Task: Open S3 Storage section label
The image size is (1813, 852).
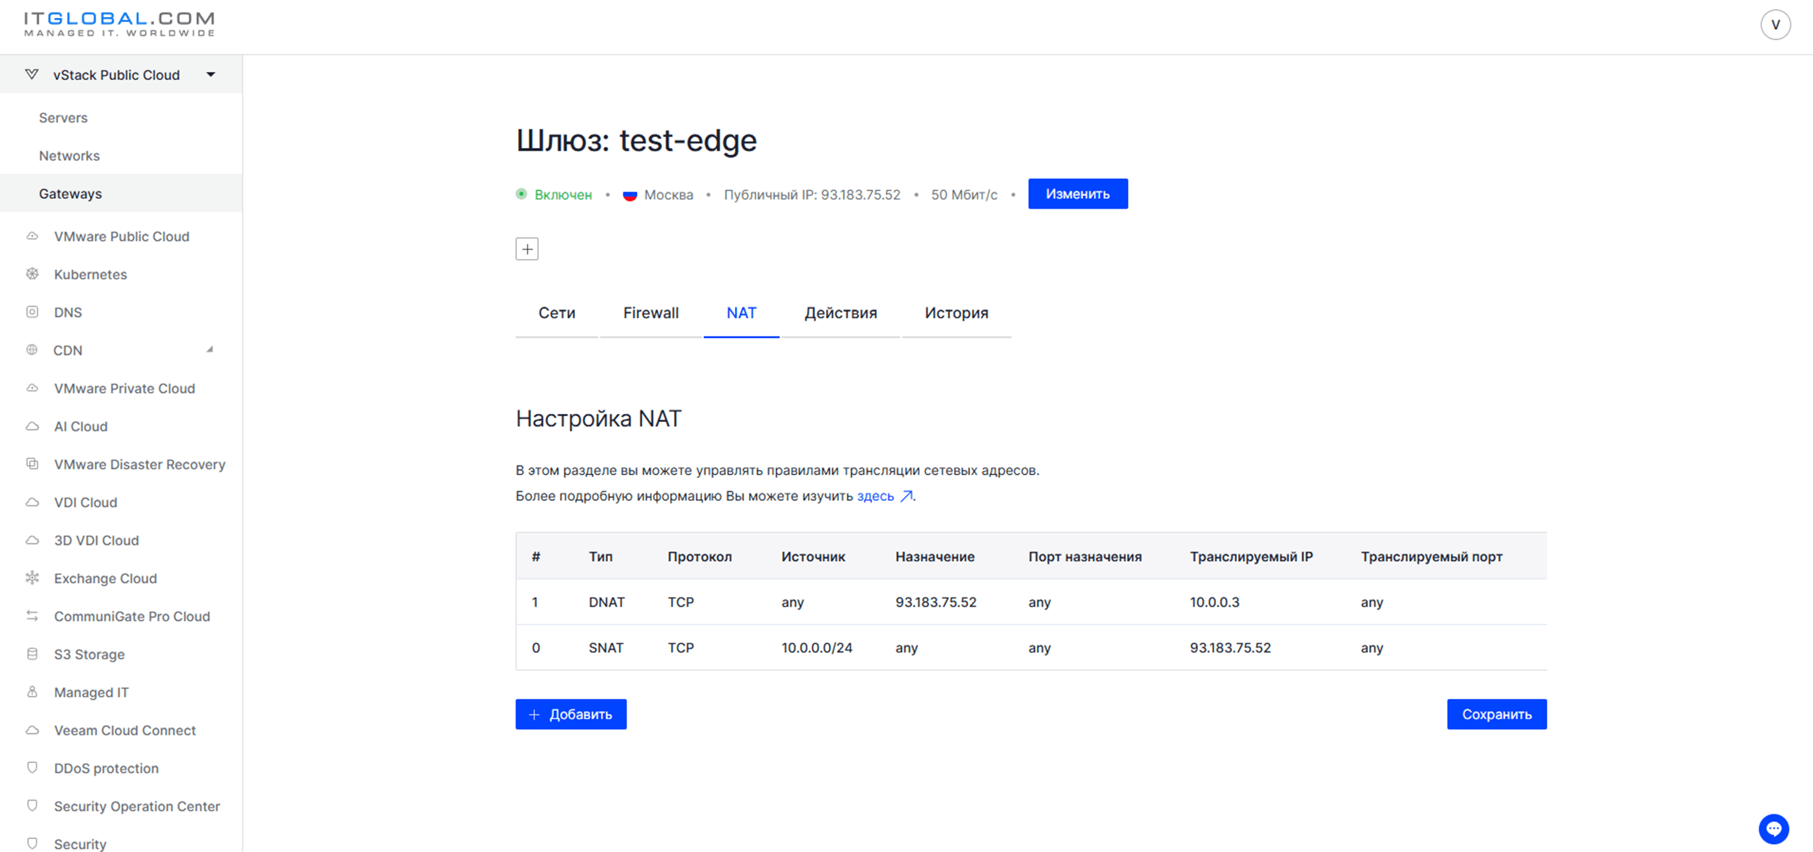Action: [89, 654]
